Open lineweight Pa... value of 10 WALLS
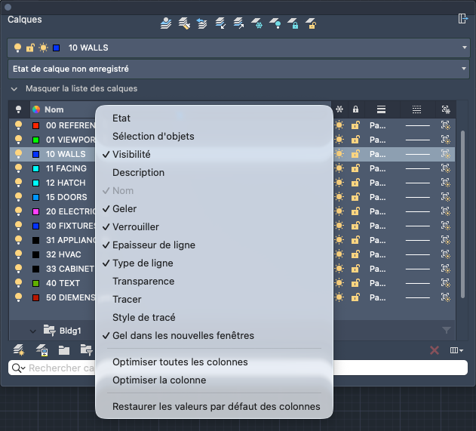This screenshot has height=431, width=476. click(378, 154)
